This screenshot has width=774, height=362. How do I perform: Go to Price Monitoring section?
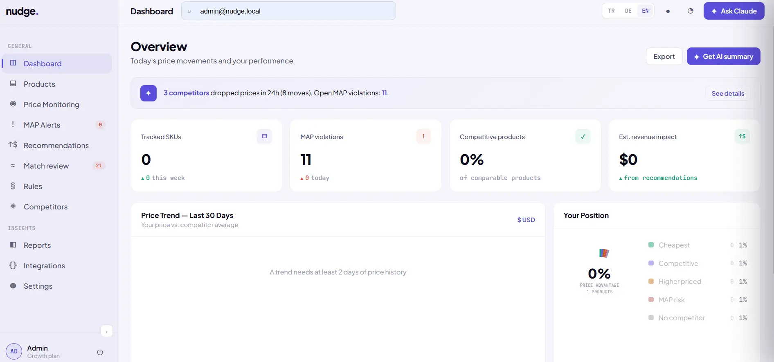tap(57, 104)
